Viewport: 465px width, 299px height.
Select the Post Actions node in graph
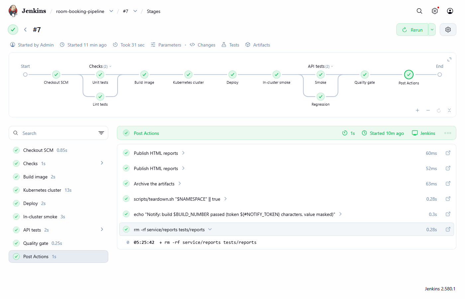409,74
